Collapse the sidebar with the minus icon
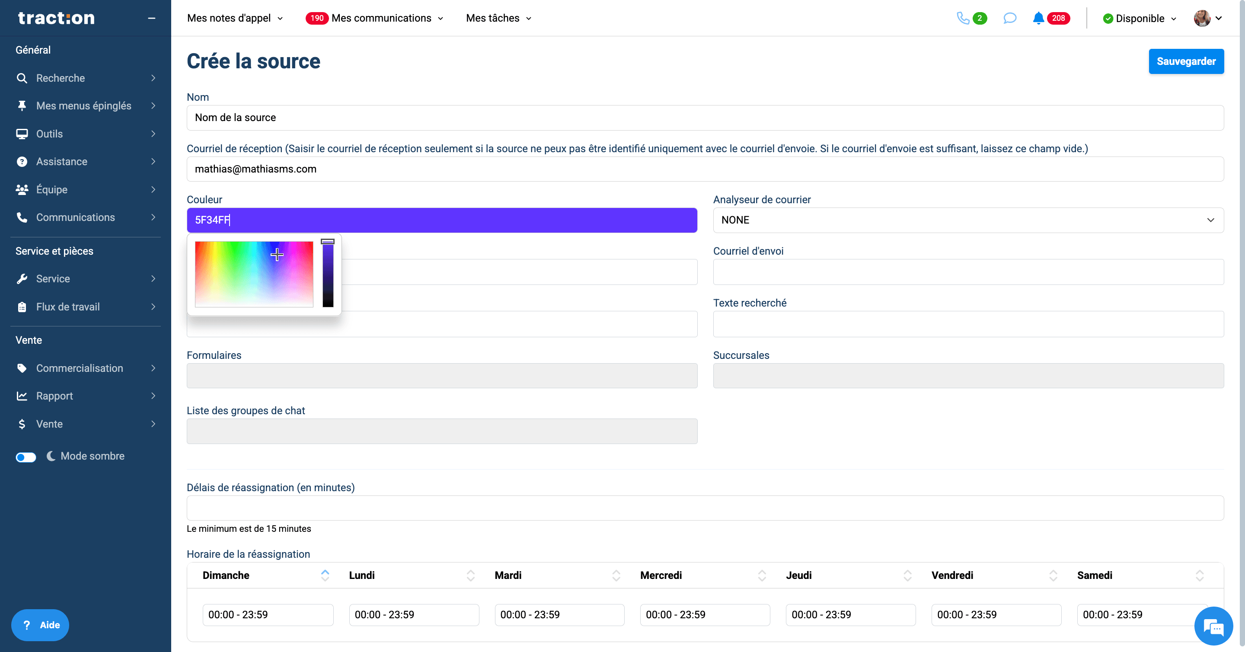 pyautogui.click(x=152, y=18)
